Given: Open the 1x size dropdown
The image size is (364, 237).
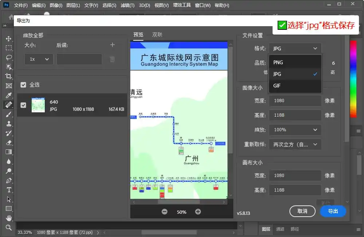Looking at the screenshot, I should click(x=39, y=59).
